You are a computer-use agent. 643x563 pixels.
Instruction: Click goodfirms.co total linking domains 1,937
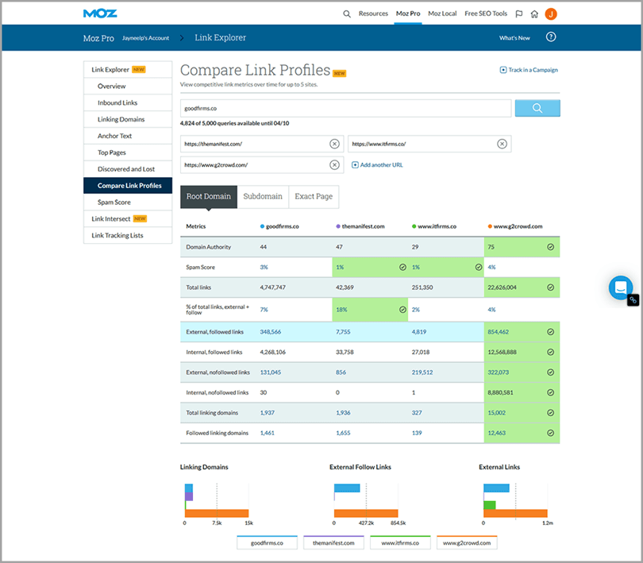click(x=267, y=413)
